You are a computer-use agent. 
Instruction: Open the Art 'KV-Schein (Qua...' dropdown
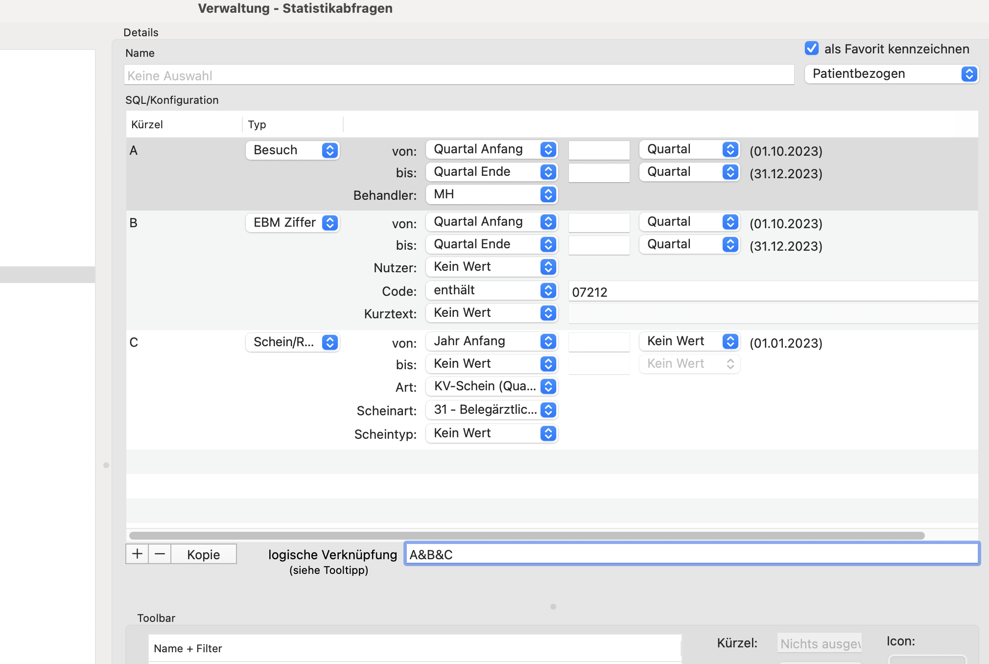click(x=492, y=386)
